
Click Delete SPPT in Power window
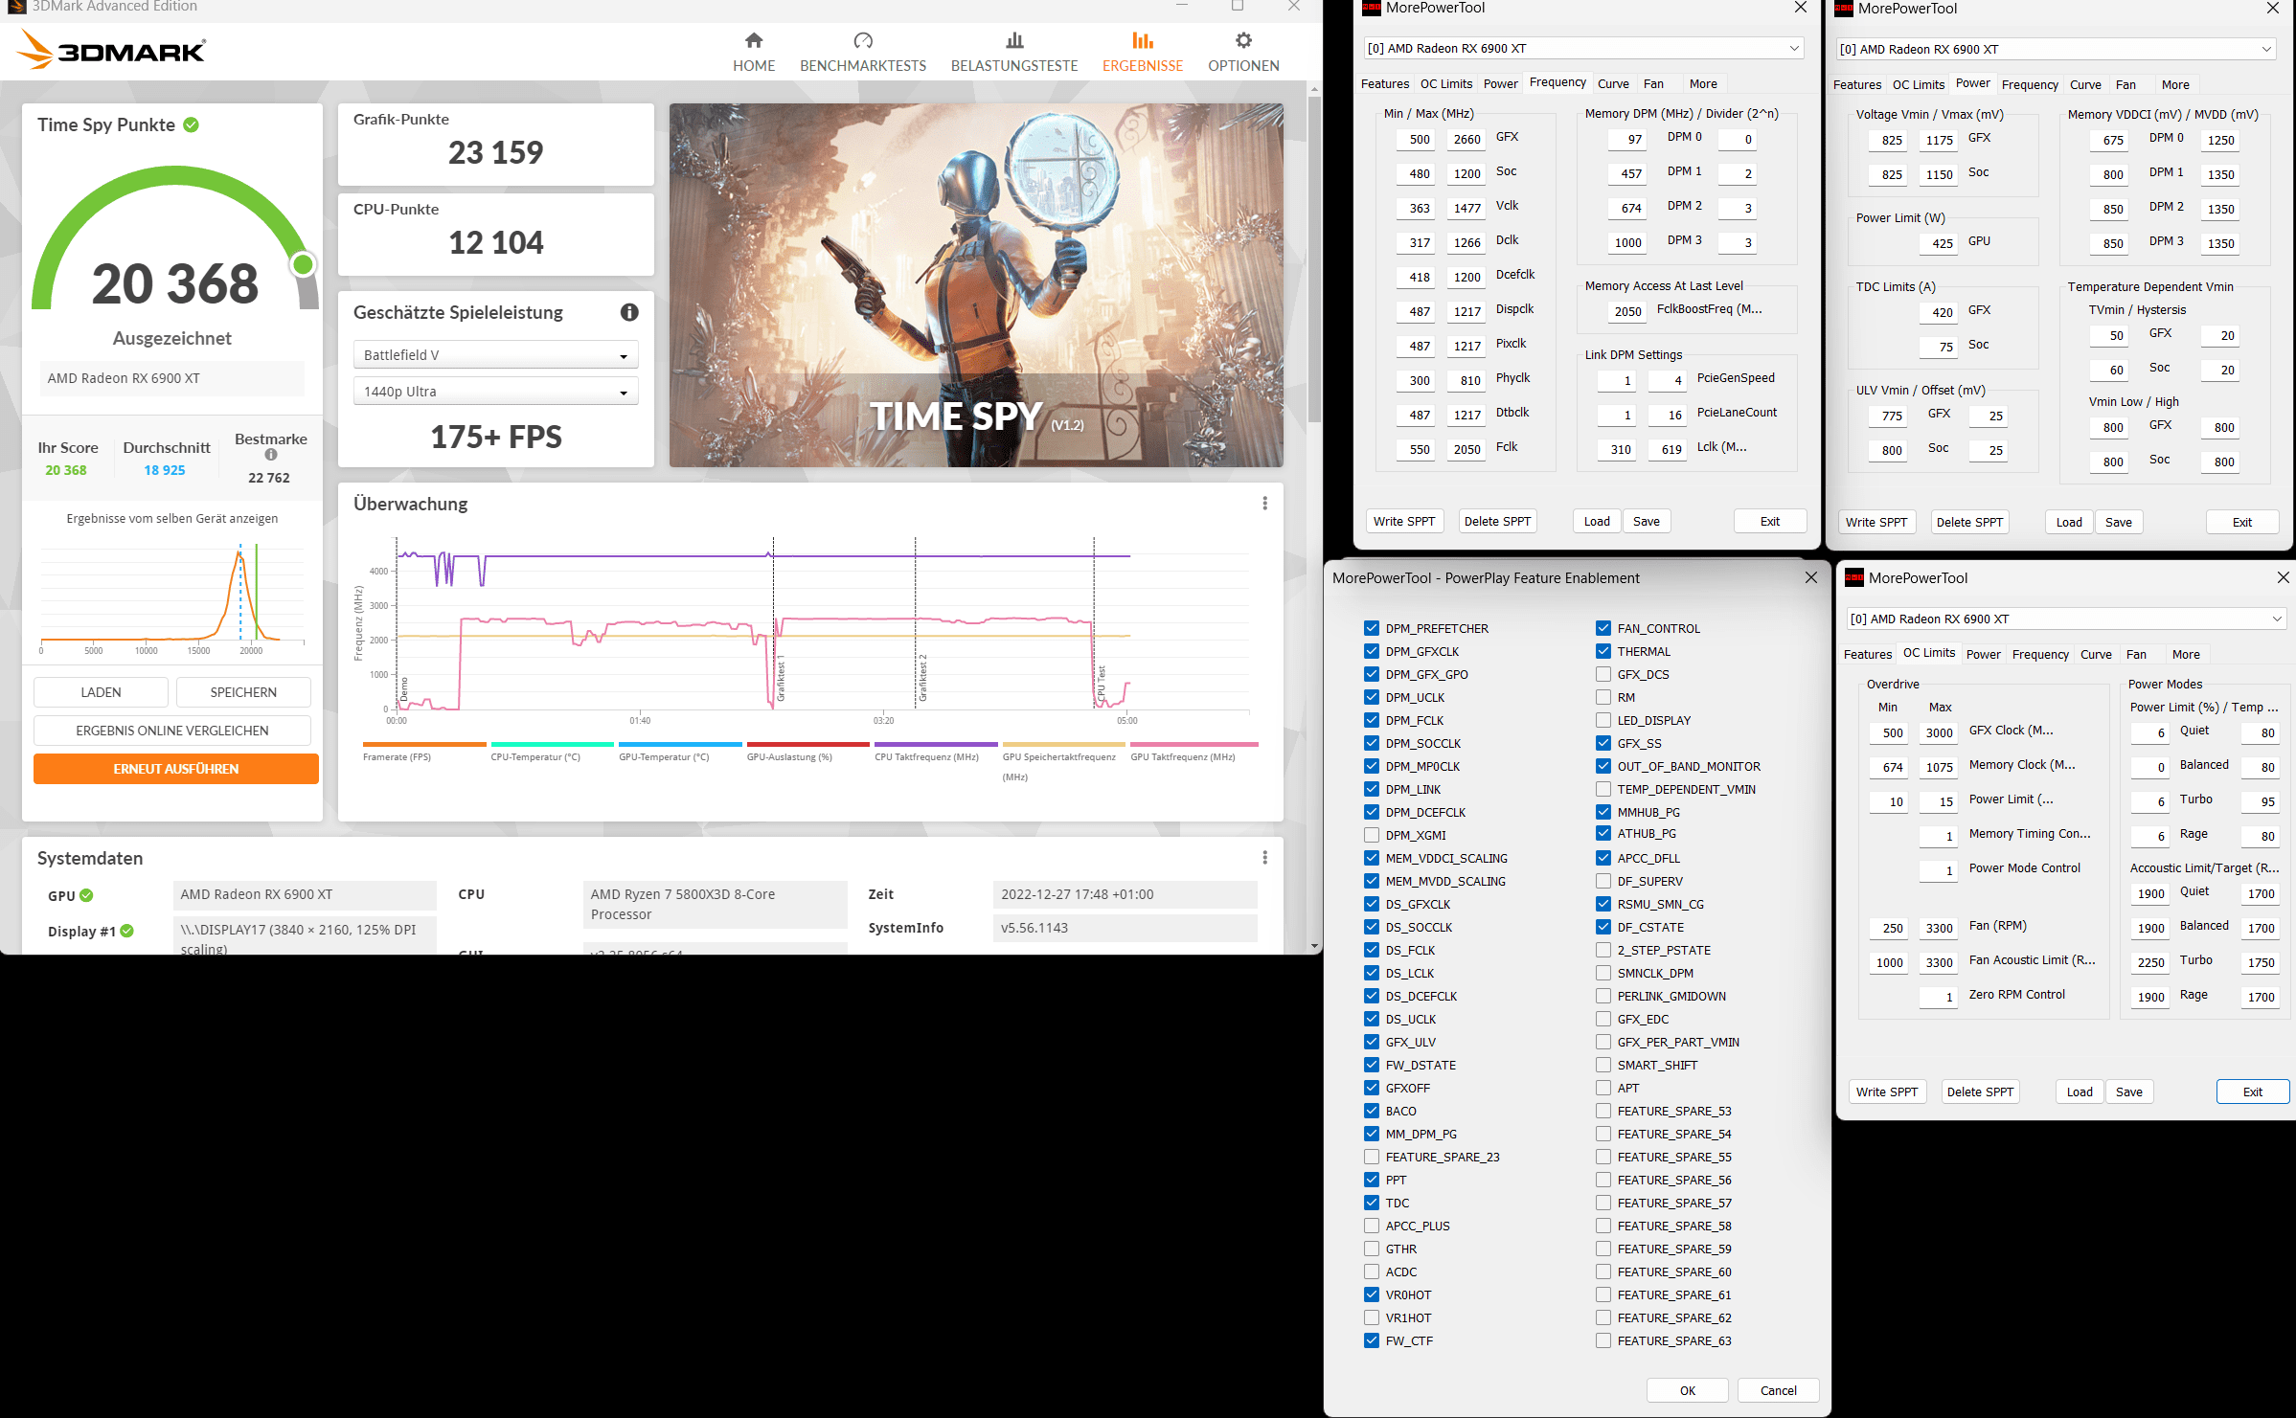[x=1969, y=522]
